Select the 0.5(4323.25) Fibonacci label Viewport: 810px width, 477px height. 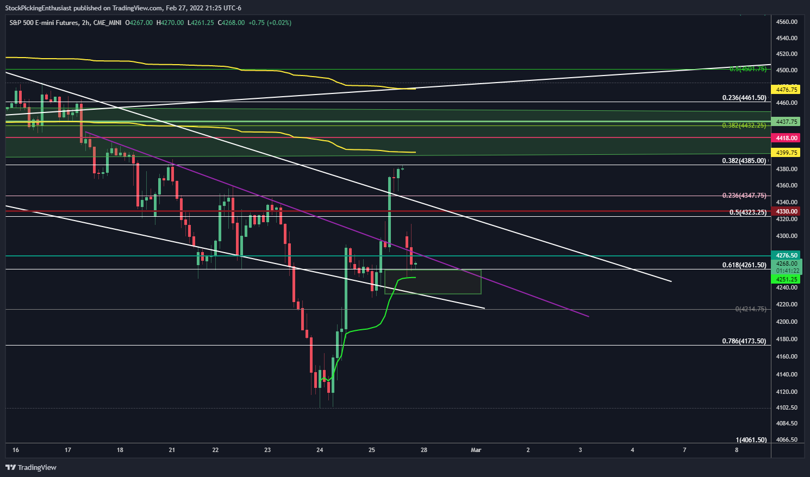point(748,212)
